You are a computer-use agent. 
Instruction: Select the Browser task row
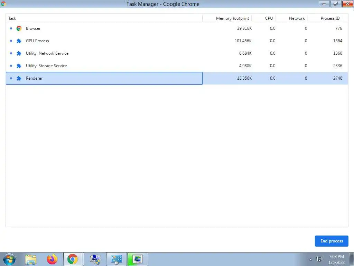177,28
